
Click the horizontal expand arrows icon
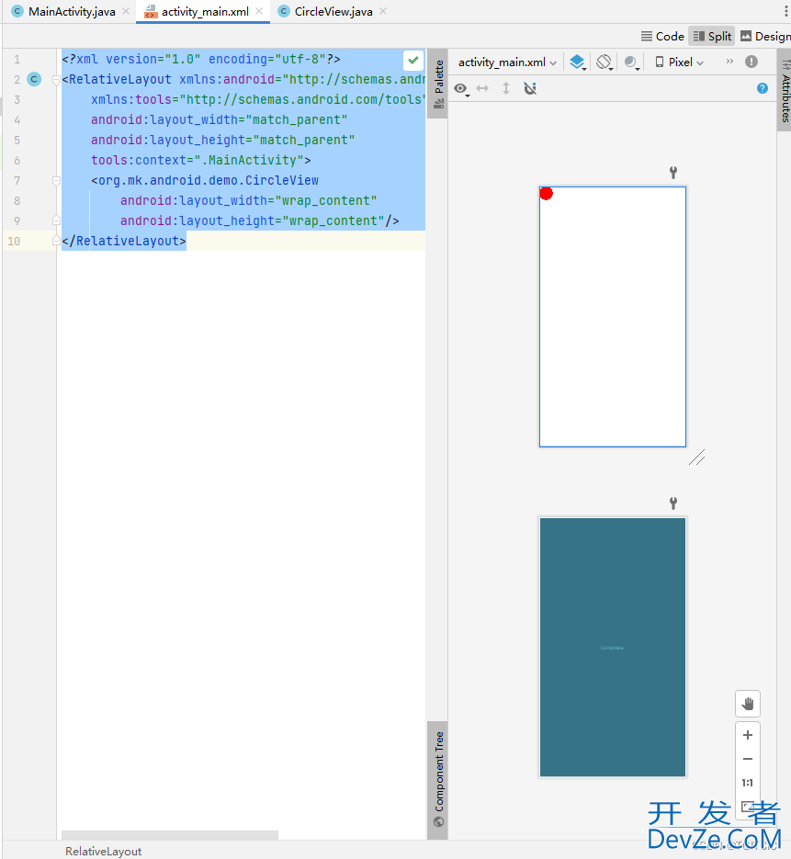click(x=482, y=88)
